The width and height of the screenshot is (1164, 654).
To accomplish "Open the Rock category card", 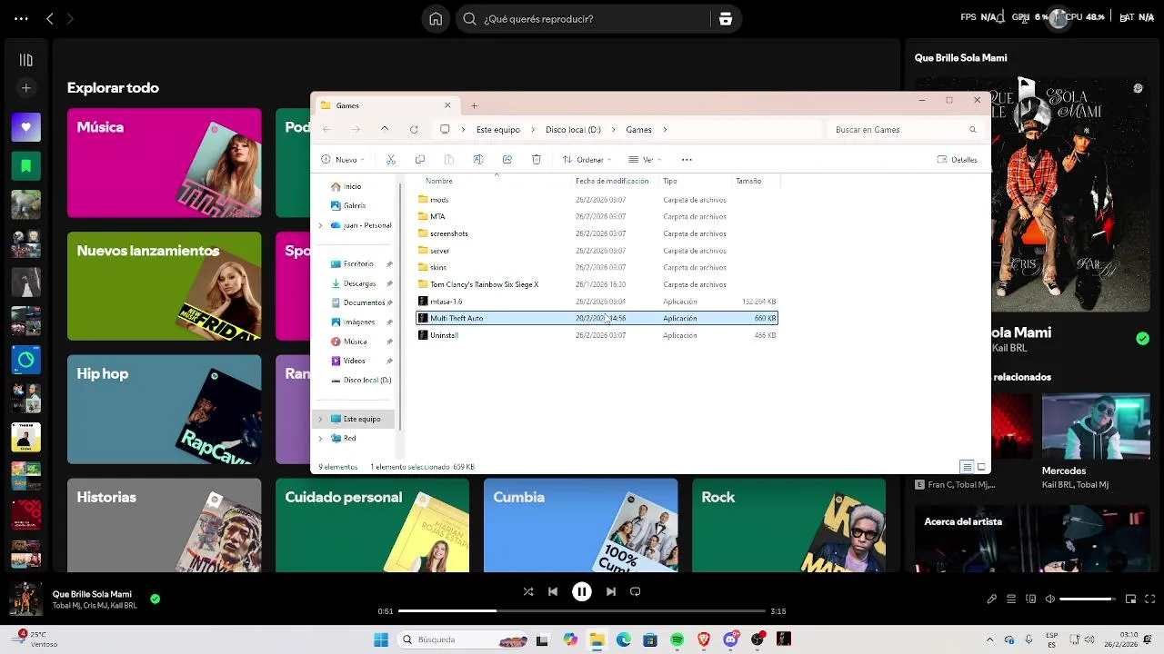I will (x=788, y=525).
